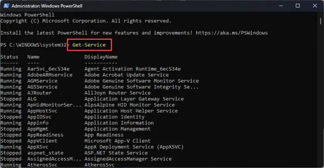Viewport: 324px width, 168px height.
Task: Click the aka.ms/PSWindows URL text
Action: click(231, 33)
